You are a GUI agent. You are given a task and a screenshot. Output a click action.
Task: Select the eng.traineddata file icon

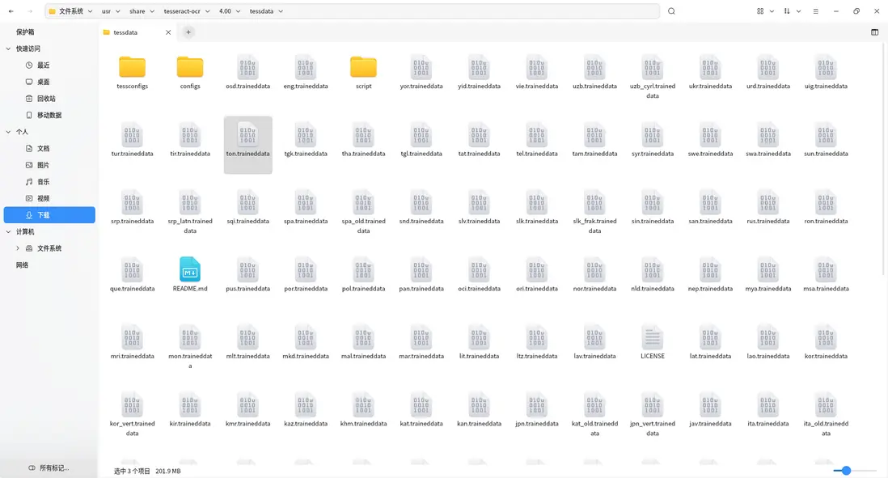click(305, 67)
